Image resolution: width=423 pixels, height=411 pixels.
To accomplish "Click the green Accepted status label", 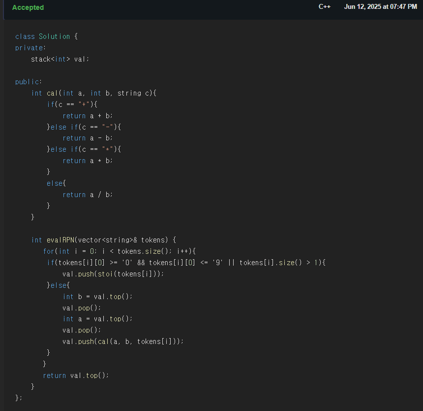I will [28, 7].
